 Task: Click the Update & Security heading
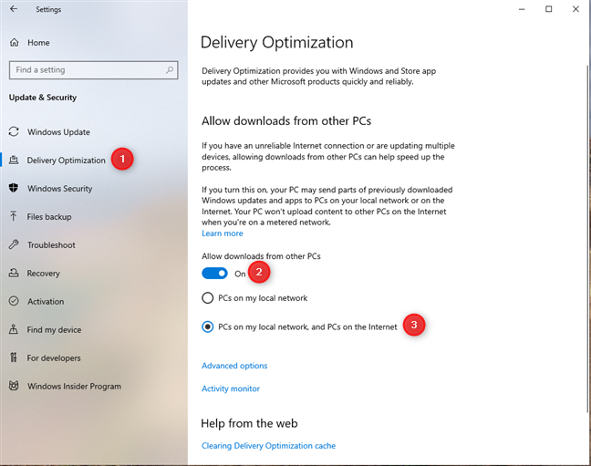point(43,98)
